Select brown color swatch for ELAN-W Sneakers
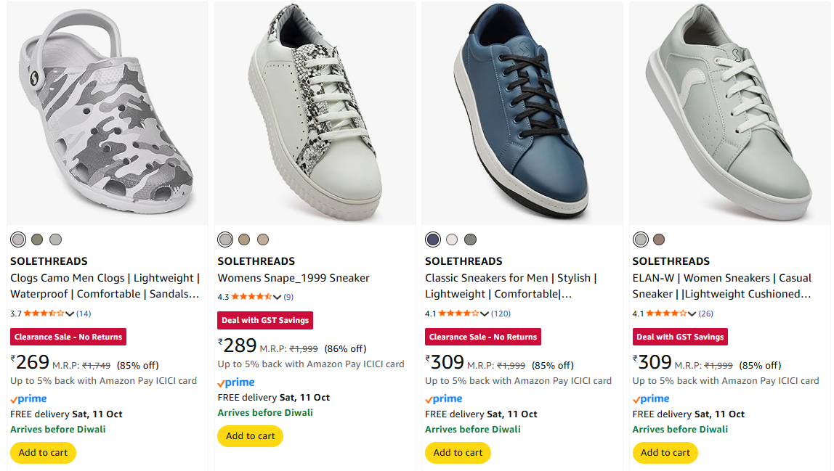 tap(659, 239)
